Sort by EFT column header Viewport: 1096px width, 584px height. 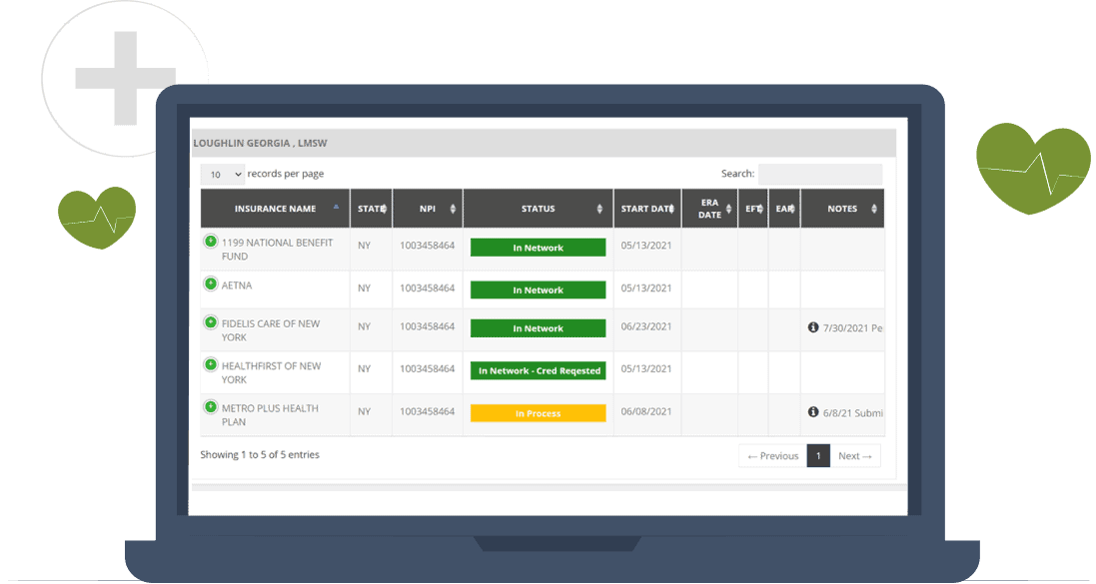(753, 209)
